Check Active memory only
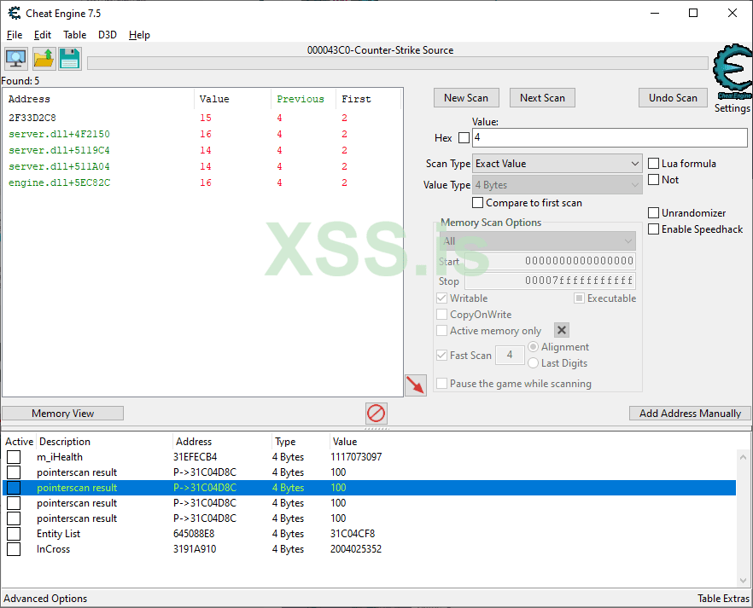This screenshot has width=753, height=608. [x=442, y=331]
